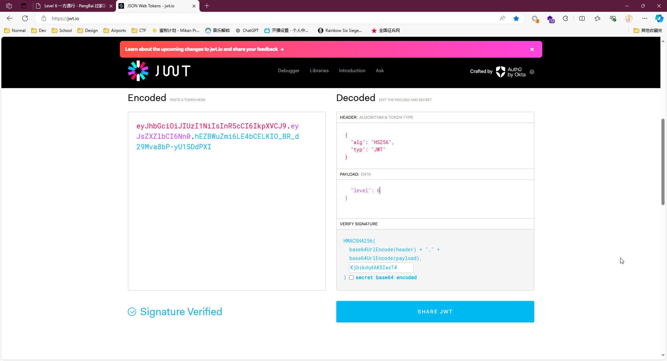Open the browser extensions puzzle icon
Screen dimensions: 667x361
(565, 18)
